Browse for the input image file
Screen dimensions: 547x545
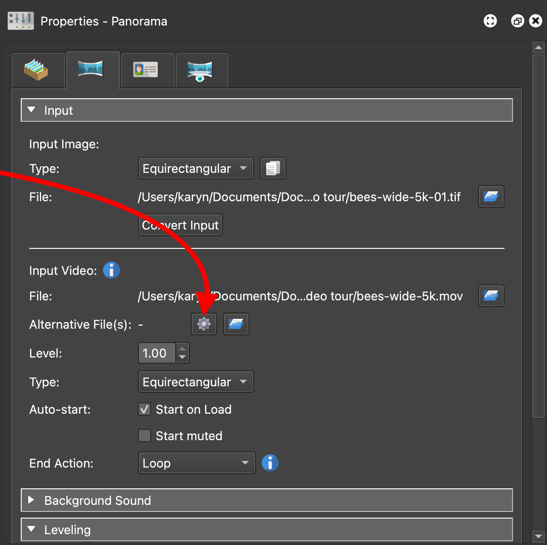point(491,197)
